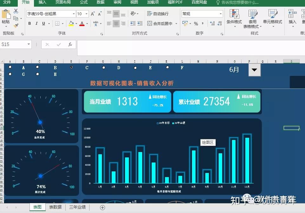Viewport: 305px width, 213px height.
Task: Select radio button G
Action: [x=10, y=74]
